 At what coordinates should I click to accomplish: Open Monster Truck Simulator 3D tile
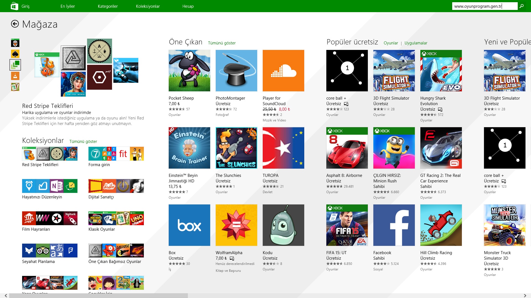click(505, 225)
